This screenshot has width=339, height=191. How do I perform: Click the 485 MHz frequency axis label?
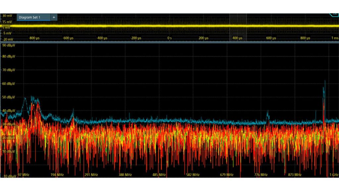coord(159,175)
